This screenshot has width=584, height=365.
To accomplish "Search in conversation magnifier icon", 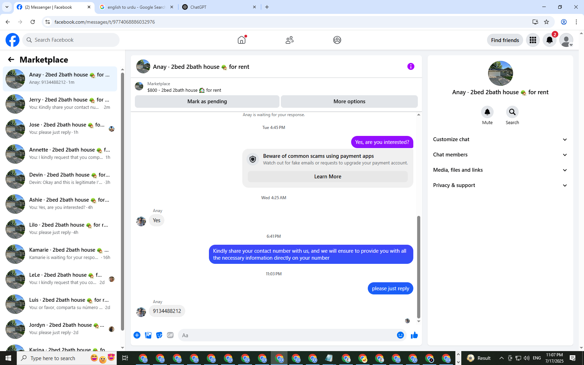I will click(x=512, y=112).
